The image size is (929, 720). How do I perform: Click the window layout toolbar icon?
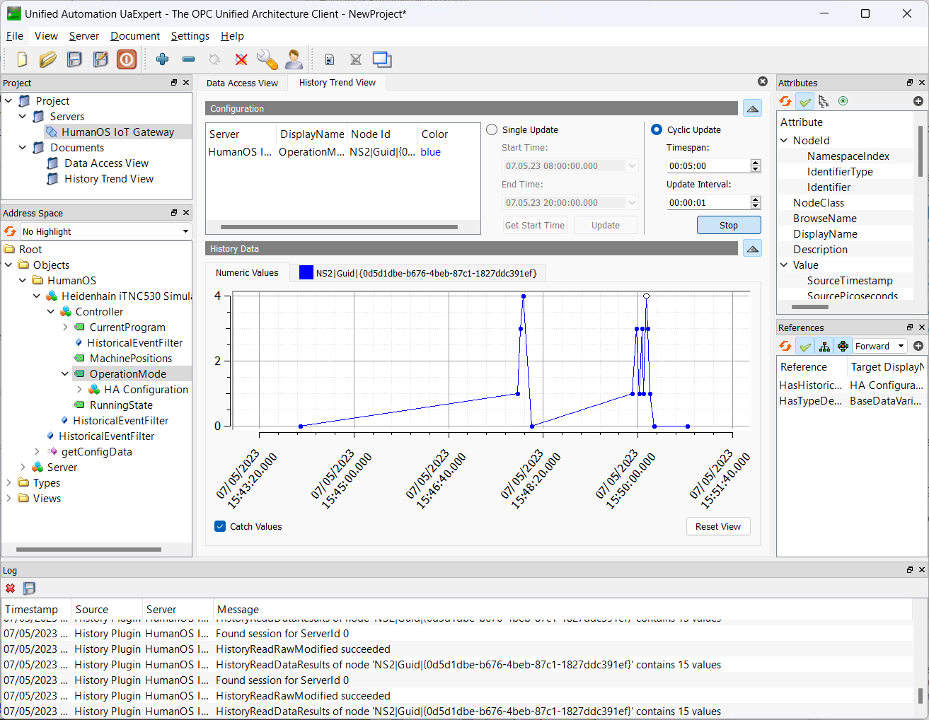[x=382, y=59]
